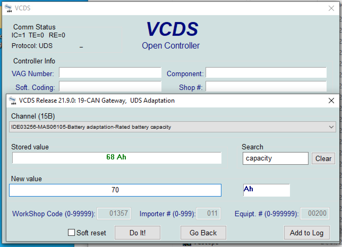The width and height of the screenshot is (342, 247).
Task: Click the WorkShop Code field 01357
Action: pyautogui.click(x=114, y=213)
